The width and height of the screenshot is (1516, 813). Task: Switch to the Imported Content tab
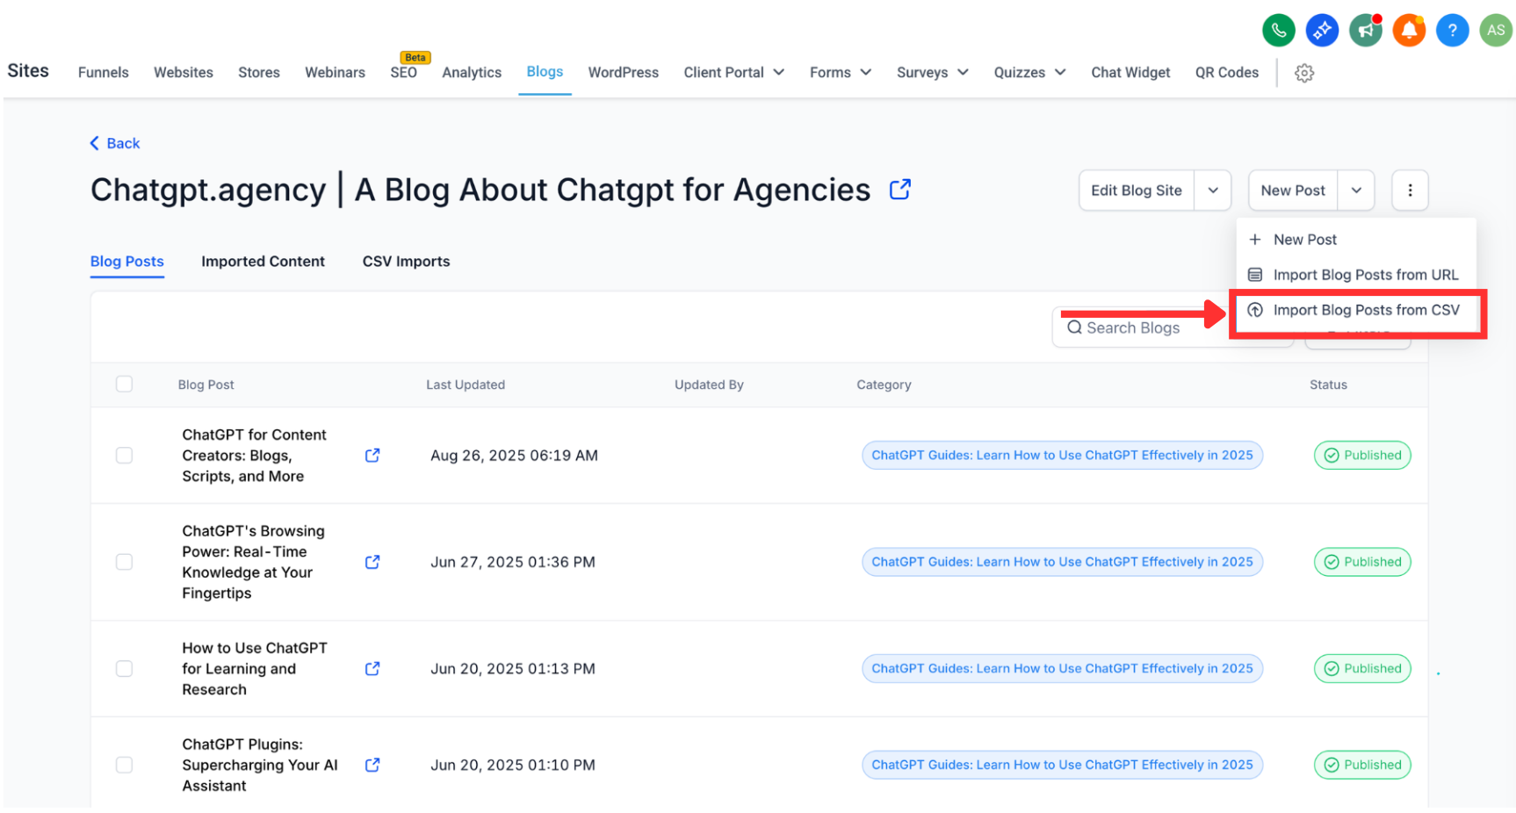[x=263, y=262]
